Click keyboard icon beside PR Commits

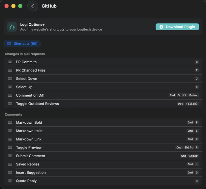(10, 62)
